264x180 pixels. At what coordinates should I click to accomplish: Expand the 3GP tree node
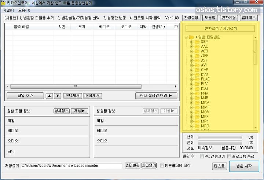coord(192,42)
